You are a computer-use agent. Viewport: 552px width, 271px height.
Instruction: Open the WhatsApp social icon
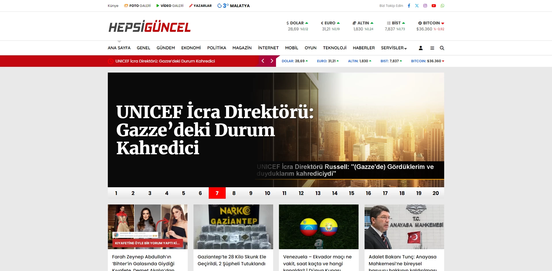tap(442, 6)
